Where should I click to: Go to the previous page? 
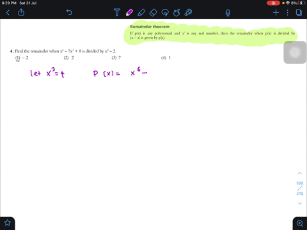pos(300,173)
